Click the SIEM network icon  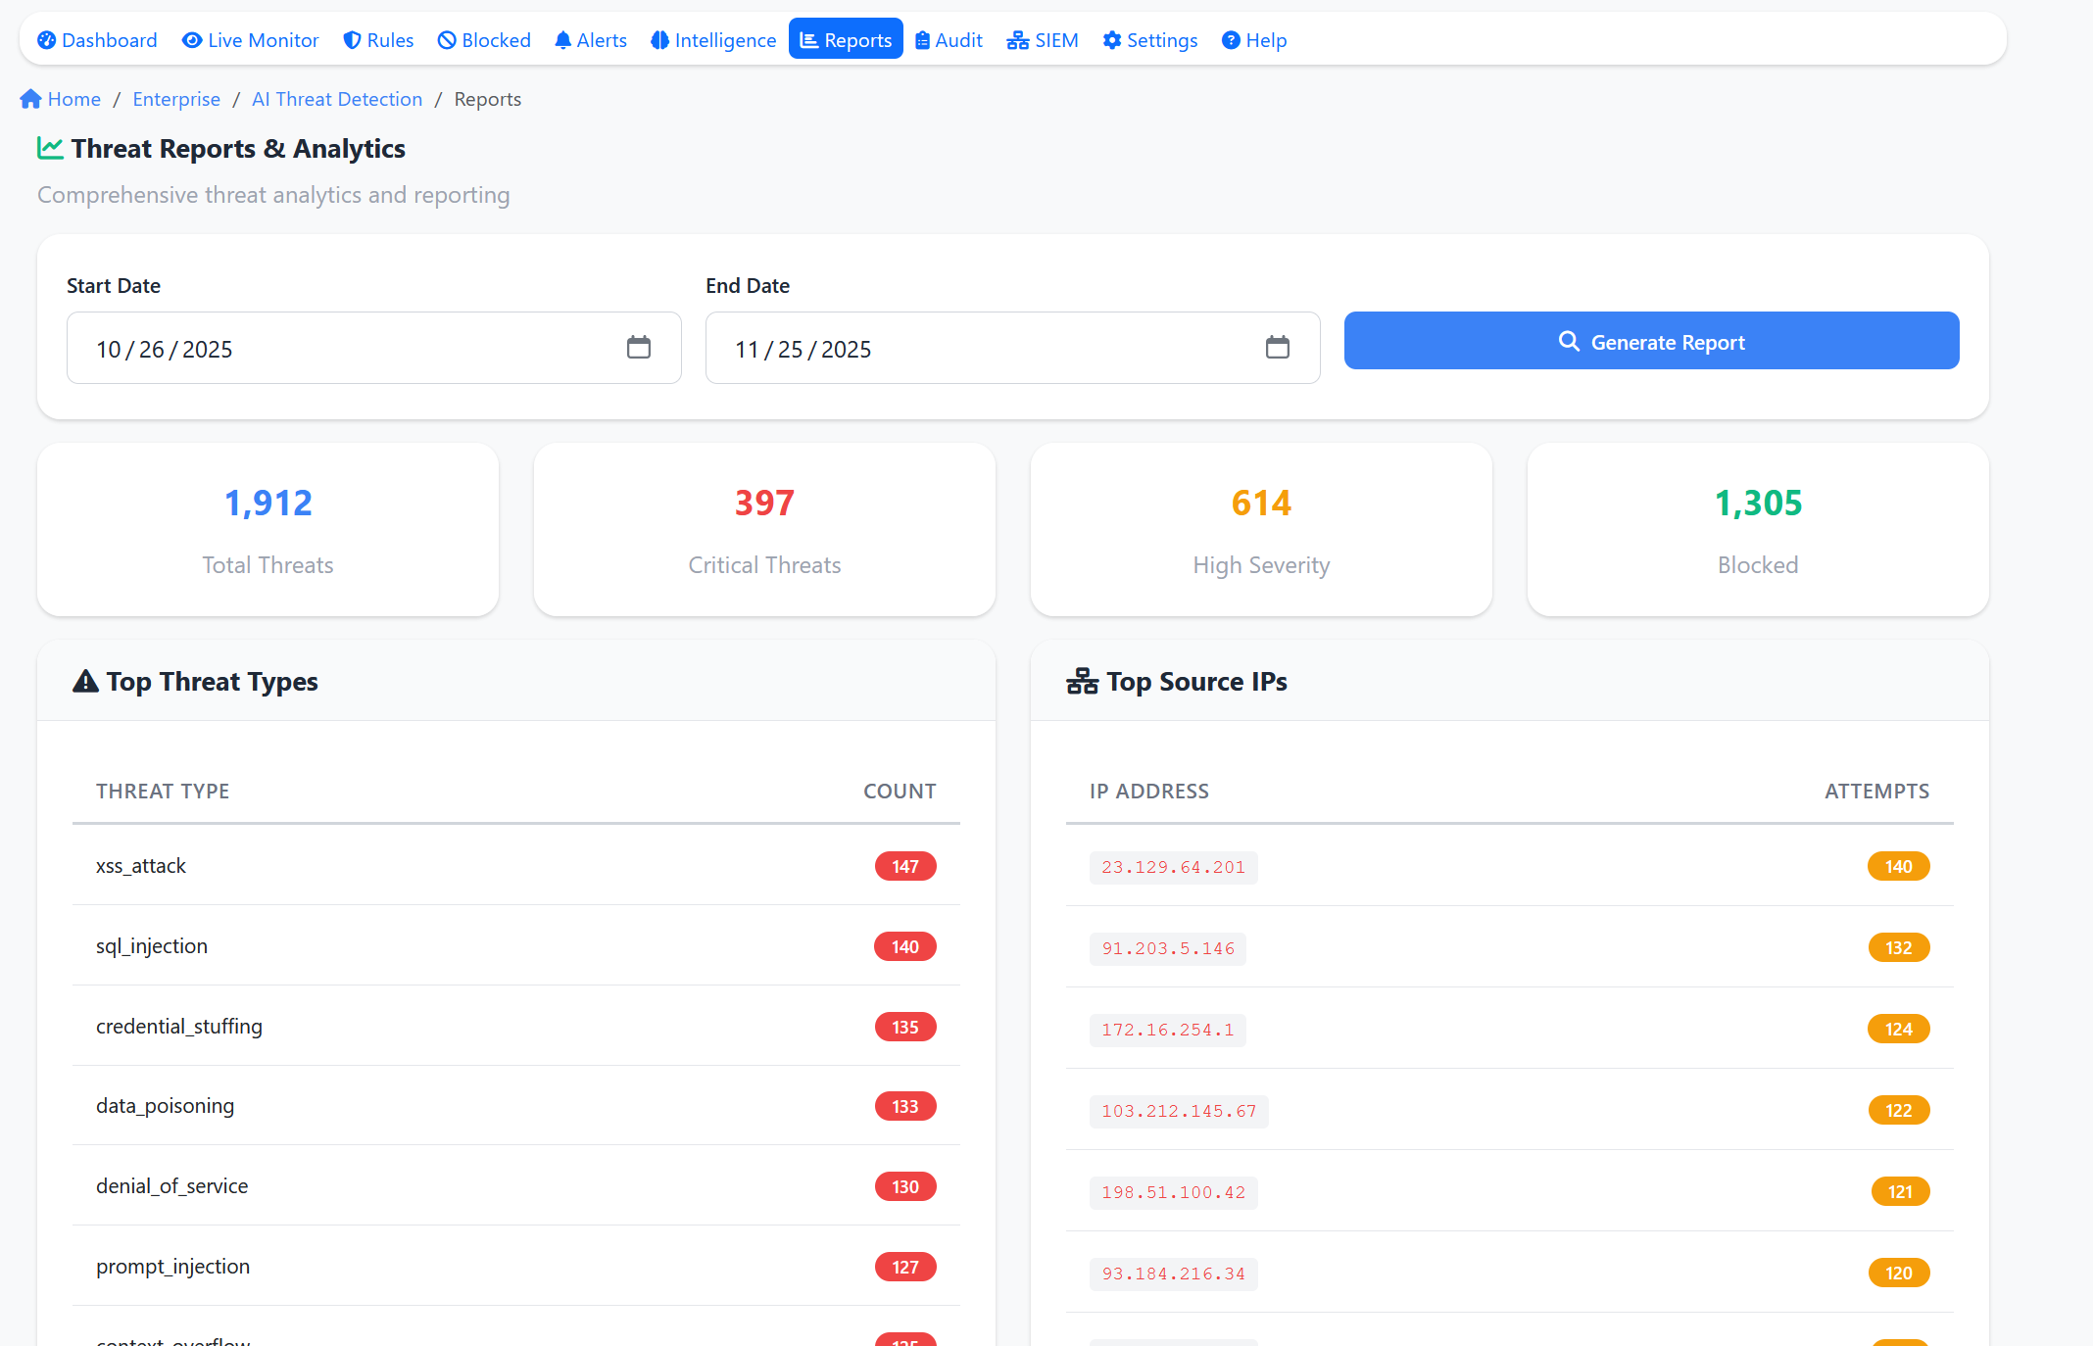[1016, 39]
